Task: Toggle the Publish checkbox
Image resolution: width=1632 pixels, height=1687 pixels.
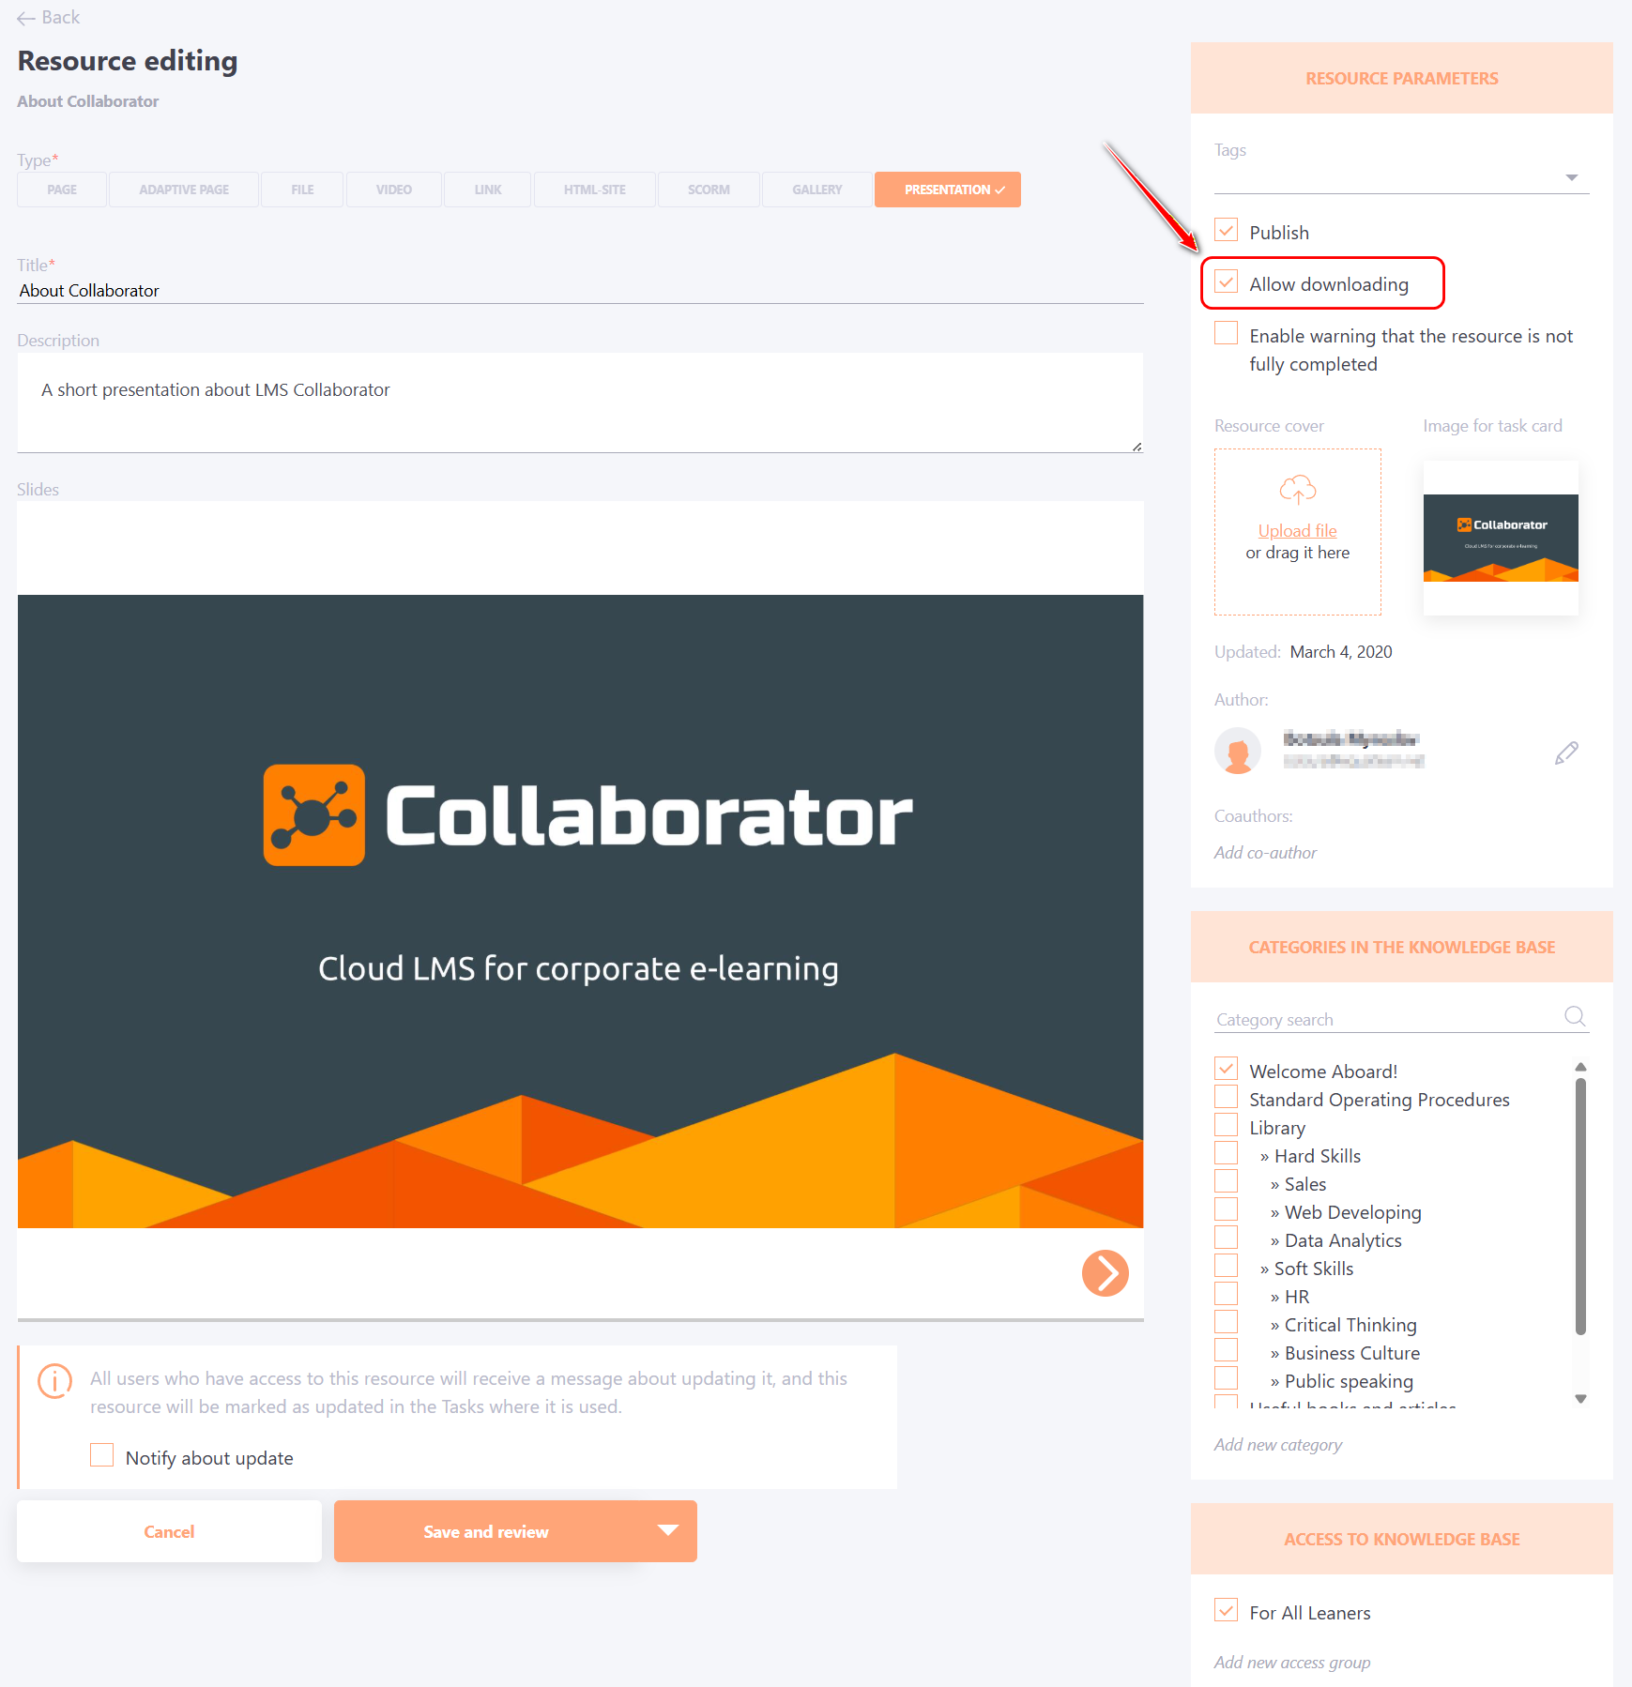Action: pyautogui.click(x=1226, y=231)
